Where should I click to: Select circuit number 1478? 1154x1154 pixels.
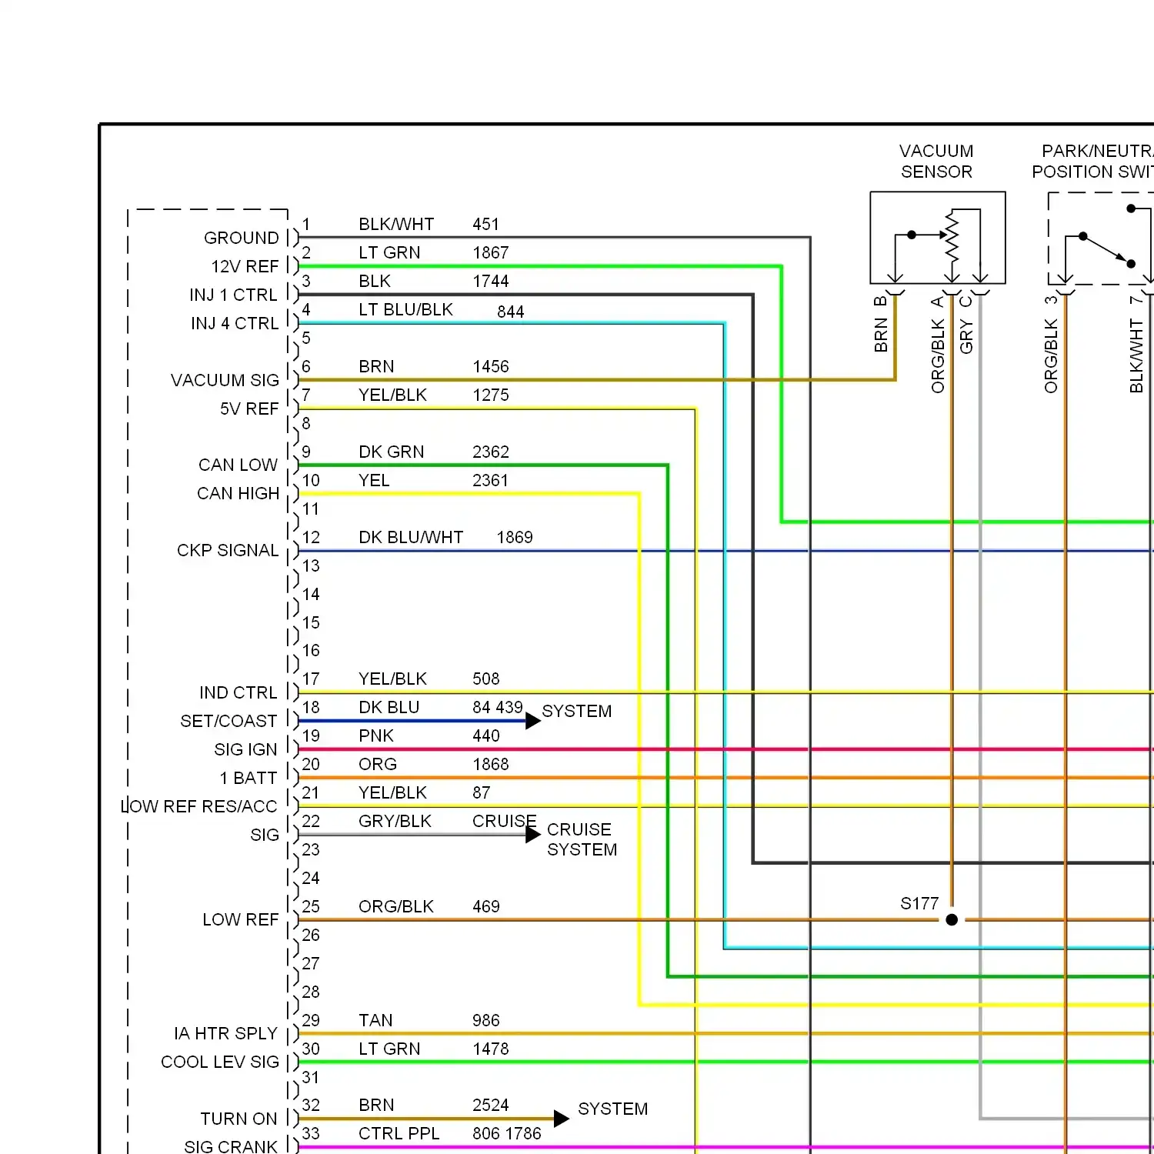click(491, 1049)
